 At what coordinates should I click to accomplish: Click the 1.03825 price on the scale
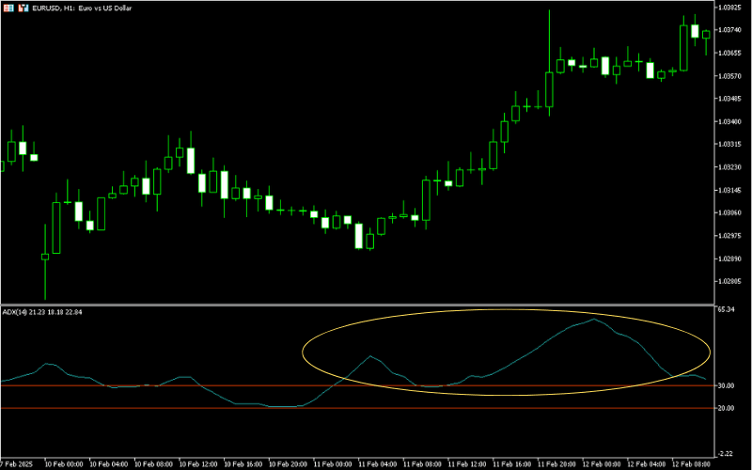730,8
